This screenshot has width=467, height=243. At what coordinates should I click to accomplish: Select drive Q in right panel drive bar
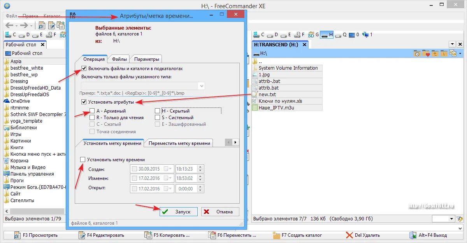(341, 35)
